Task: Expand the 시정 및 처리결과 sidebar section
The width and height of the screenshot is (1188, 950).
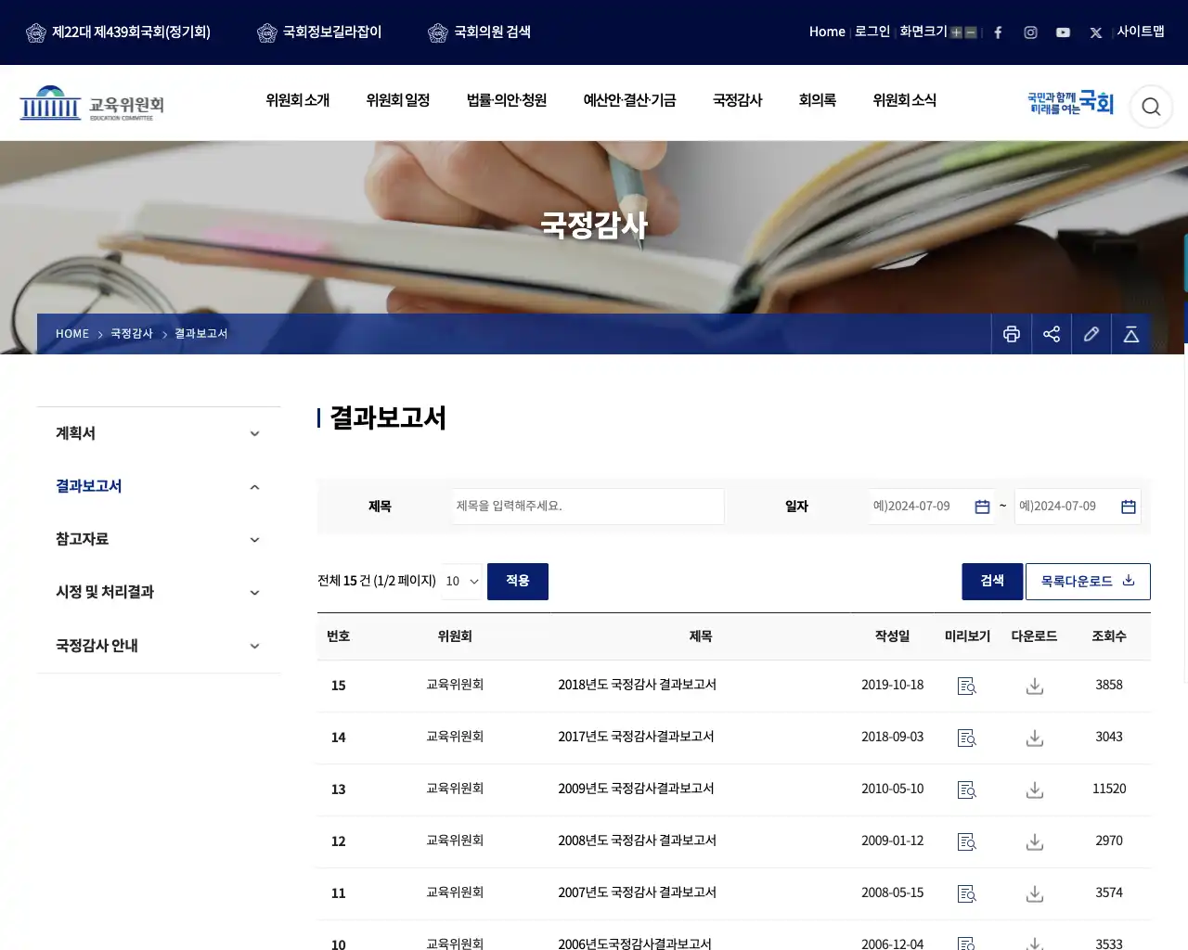Action: coord(159,592)
